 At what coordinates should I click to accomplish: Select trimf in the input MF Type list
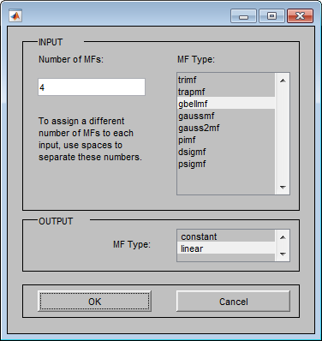226,80
